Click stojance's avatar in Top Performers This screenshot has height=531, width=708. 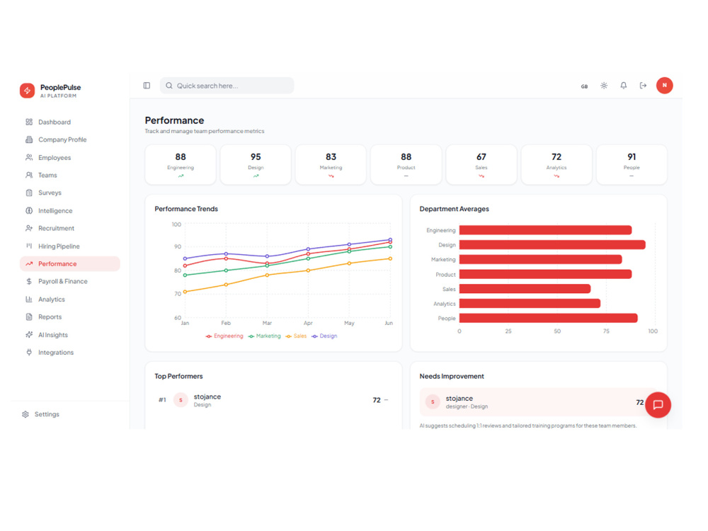181,400
